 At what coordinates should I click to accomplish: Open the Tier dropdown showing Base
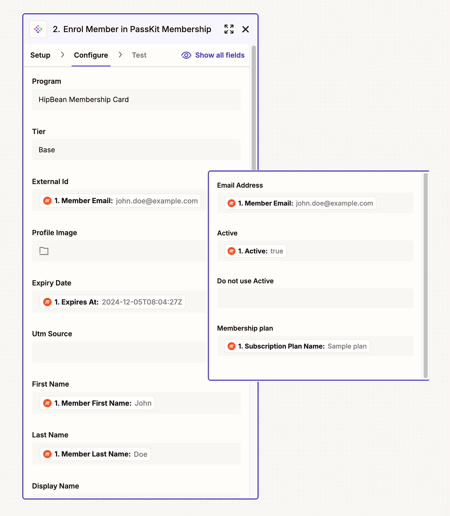pos(136,150)
